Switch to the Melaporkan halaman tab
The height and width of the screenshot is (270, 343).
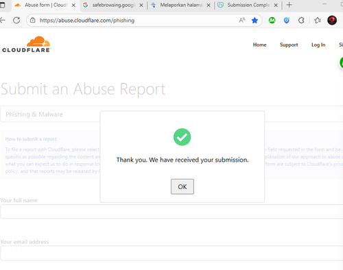[180, 5]
